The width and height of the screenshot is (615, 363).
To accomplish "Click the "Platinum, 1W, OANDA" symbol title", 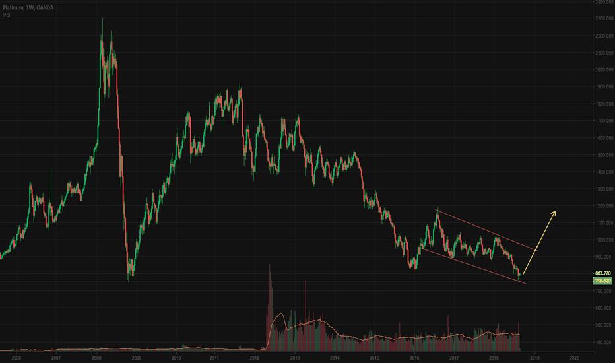I will tap(28, 7).
